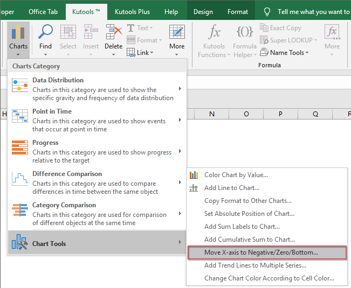Choose Color Chart by Value option
Viewport: 351px width, 288px height.
236,175
